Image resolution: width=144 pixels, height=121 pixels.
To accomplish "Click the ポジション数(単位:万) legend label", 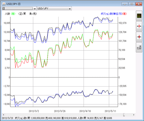I will point(111,14).
